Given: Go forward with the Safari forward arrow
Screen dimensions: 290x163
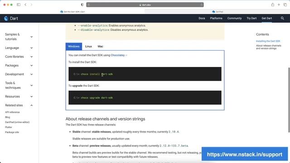Looking at the screenshot, I should 31,5.
